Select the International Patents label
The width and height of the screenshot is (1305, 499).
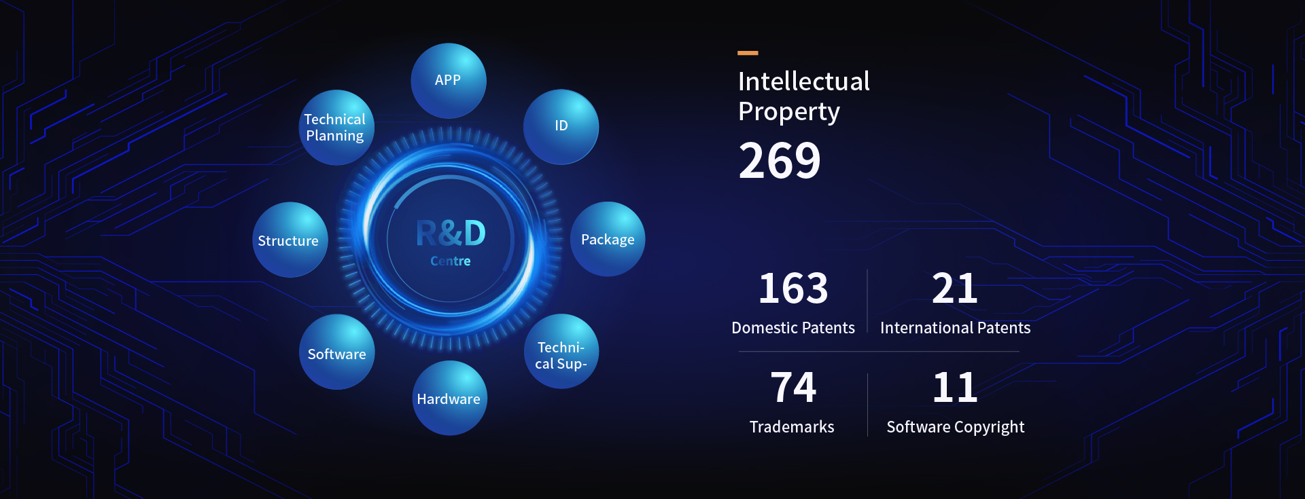tap(955, 328)
